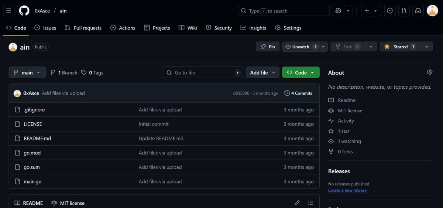Select the MIT license tab below file list
Screen dimensions: 443x208
[68, 203]
